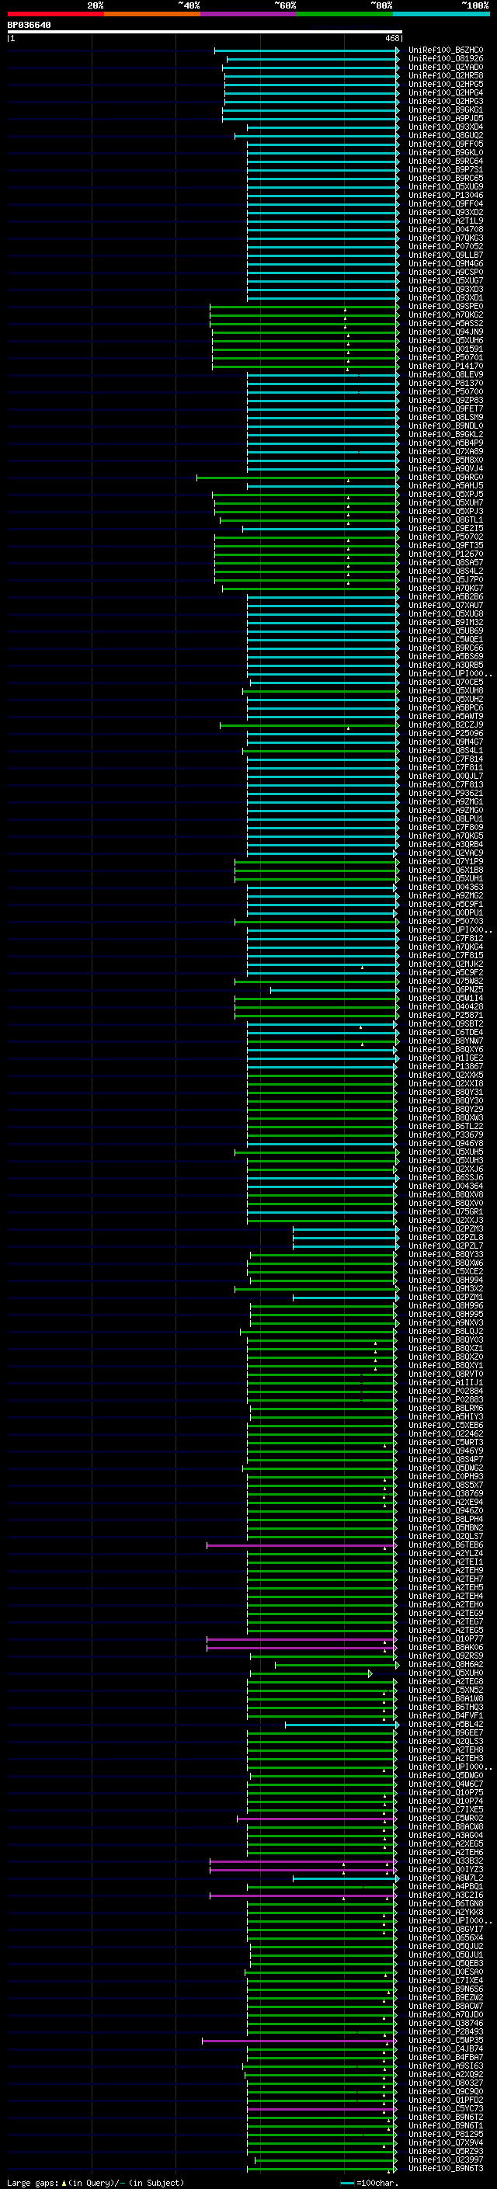This screenshot has height=2189, width=497.
Task: Select hit label UniRef100_Q75GR1
Action: click(x=446, y=1212)
